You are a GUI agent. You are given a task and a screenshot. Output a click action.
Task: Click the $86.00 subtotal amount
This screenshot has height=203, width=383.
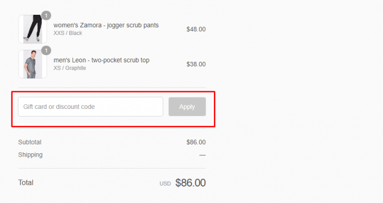196,142
